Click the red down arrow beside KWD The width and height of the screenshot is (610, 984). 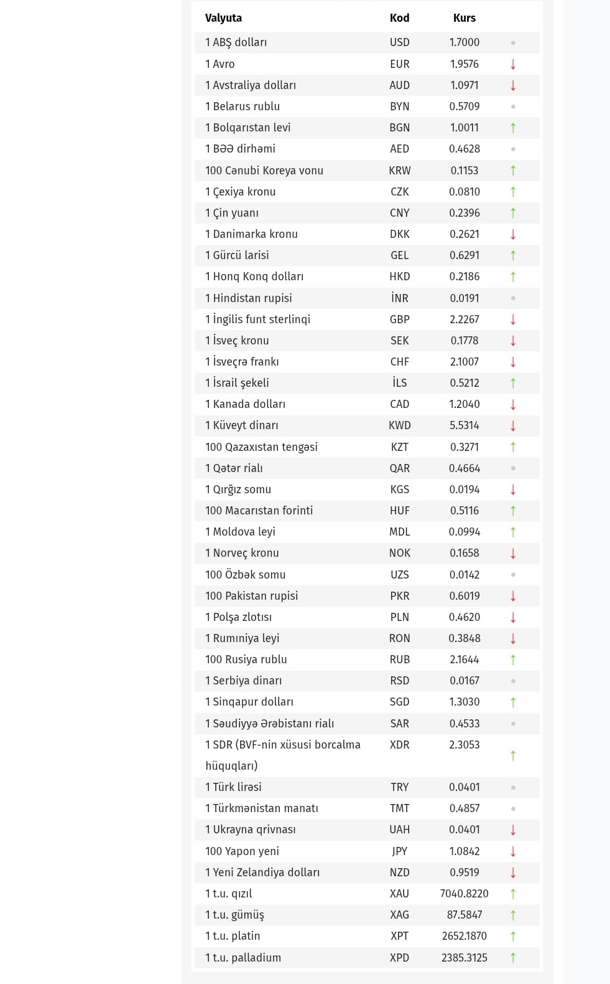[x=513, y=426]
